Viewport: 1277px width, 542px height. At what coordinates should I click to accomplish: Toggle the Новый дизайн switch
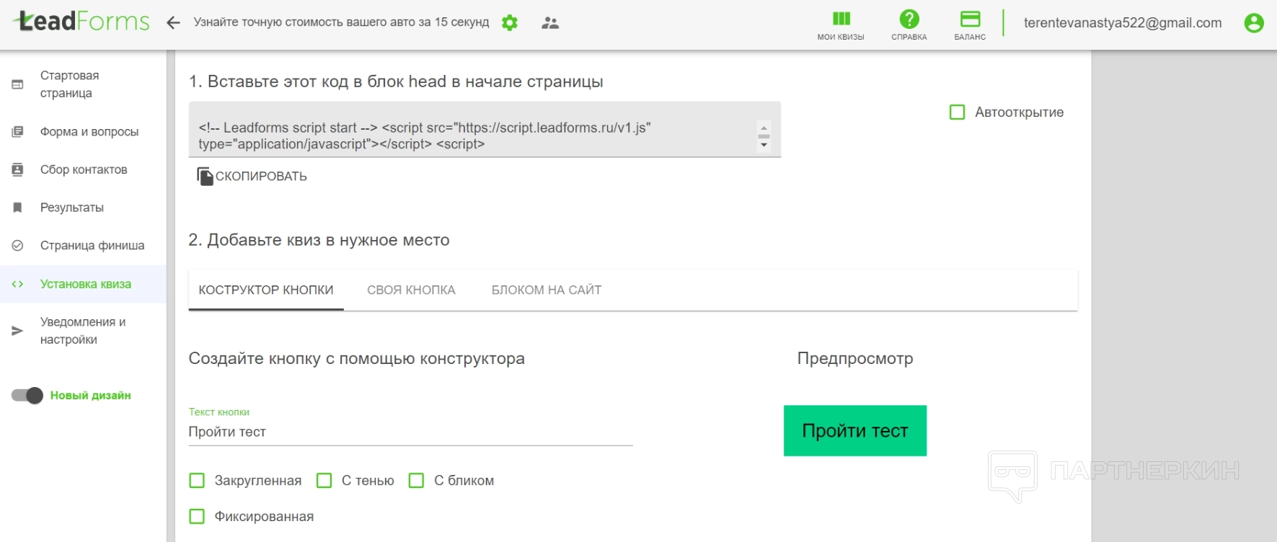27,396
